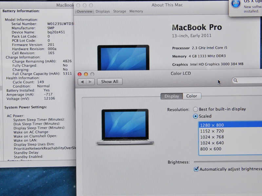The width and height of the screenshot is (262, 196).
Task: Click the 'MacBook Pro' title in About This Mac
Action: click(x=197, y=27)
